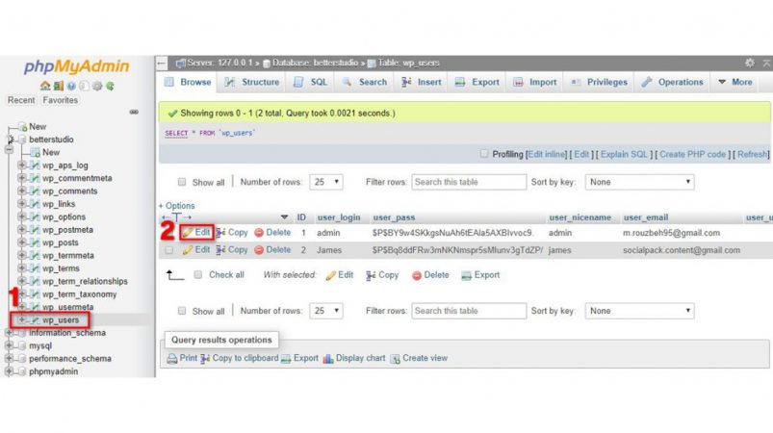
Task: Switch to the Structure tab
Action: coord(252,82)
